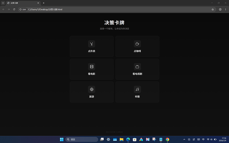Switch to Chrome in the taskbar
229x143 pixels.
point(167,139)
